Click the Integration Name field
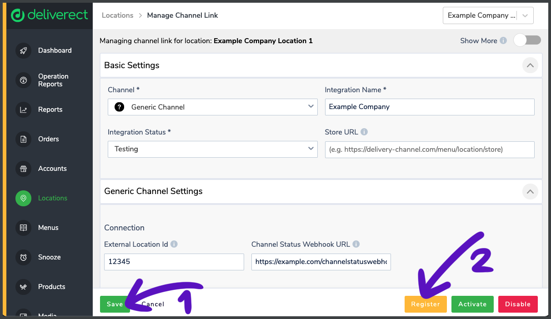Image resolution: width=551 pixels, height=319 pixels. pyautogui.click(x=430, y=107)
